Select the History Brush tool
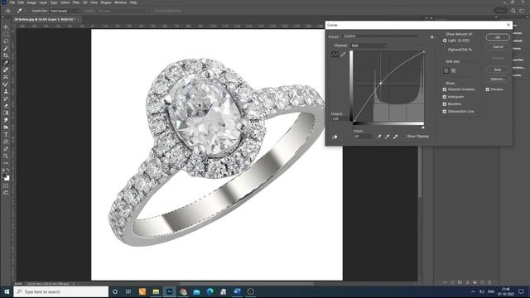Image resolution: width=530 pixels, height=298 pixels. pyautogui.click(x=6, y=99)
